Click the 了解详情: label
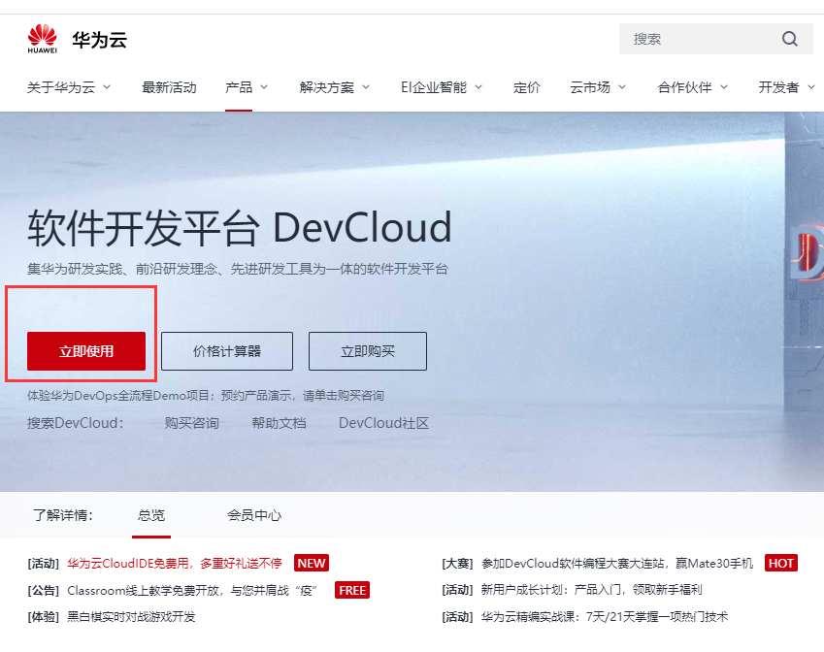Screen dimensions: 824x652 tap(63, 515)
